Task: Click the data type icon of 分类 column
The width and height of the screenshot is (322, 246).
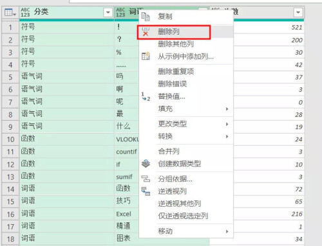Action: point(25,12)
